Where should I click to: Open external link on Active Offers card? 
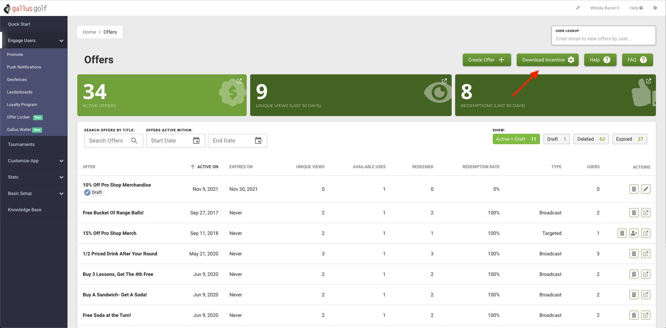239,81
